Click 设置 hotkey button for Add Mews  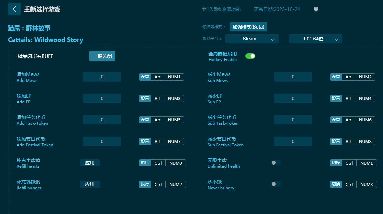pos(145,77)
